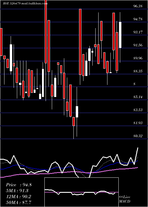This screenshot has height=207, width=148.
Task: Click the MACD inset chart panel
Action: pos(81,192)
